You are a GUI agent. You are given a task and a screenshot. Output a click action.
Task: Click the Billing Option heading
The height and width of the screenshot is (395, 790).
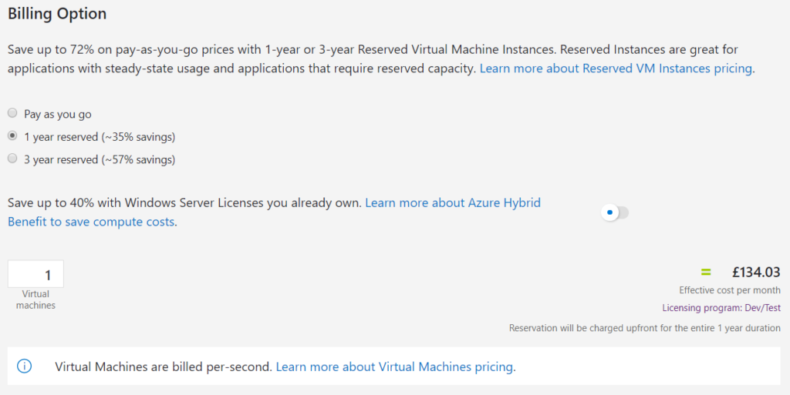(57, 14)
